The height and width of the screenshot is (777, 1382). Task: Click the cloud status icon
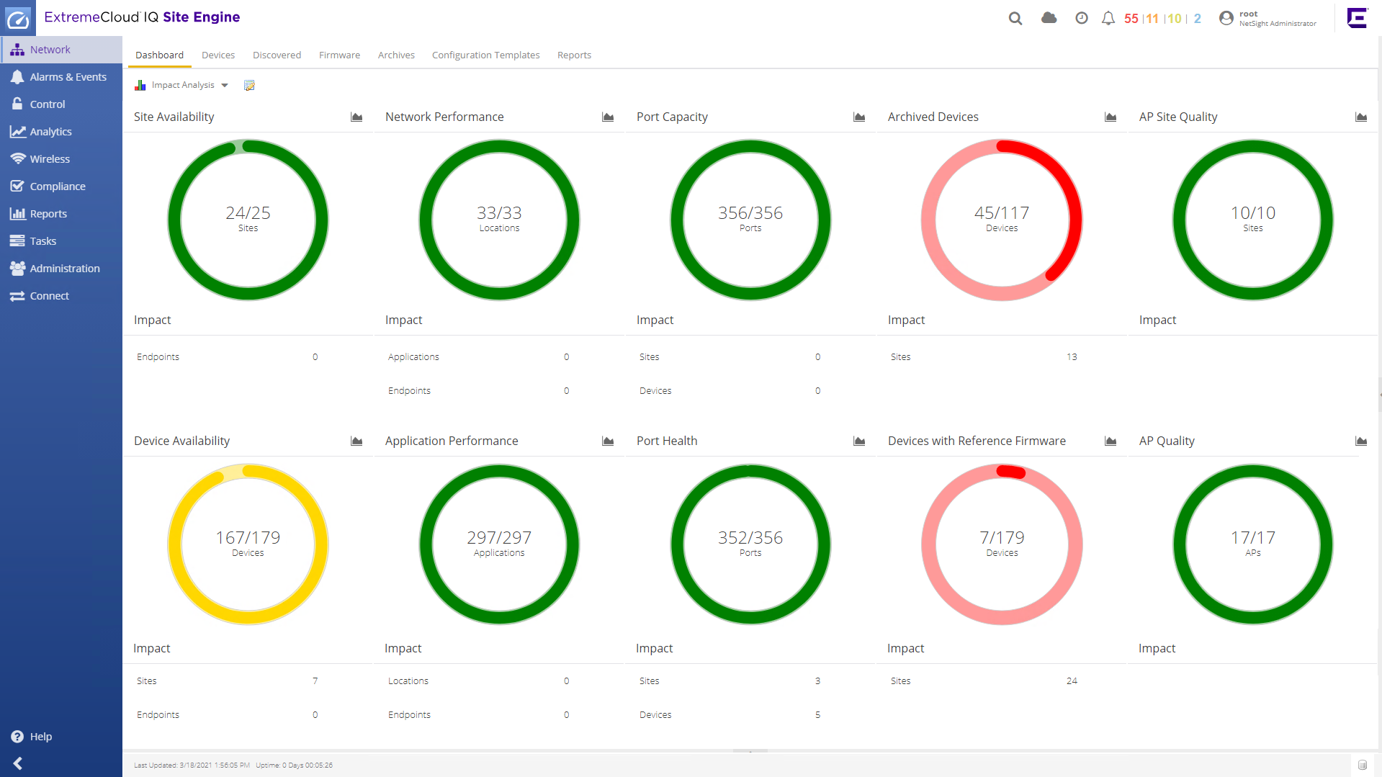[1049, 18]
